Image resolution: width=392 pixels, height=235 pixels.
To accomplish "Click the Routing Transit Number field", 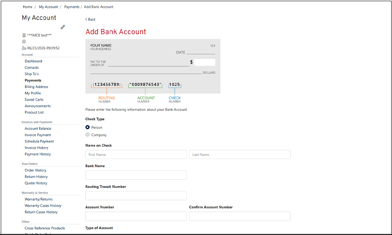I will 136,195.
